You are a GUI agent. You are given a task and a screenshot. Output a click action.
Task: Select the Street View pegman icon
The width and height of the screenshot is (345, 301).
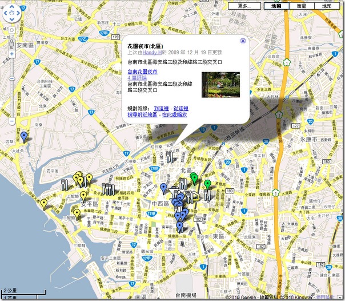tap(11, 44)
